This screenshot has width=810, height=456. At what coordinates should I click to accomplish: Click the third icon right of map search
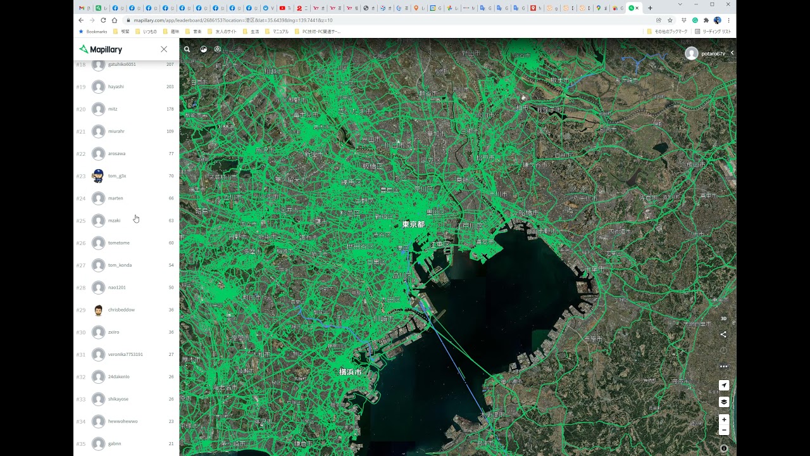(218, 49)
